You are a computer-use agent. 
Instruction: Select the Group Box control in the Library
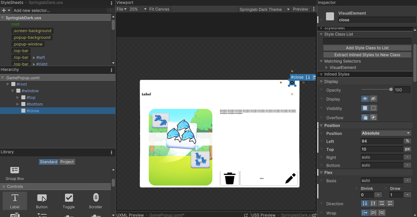15,172
